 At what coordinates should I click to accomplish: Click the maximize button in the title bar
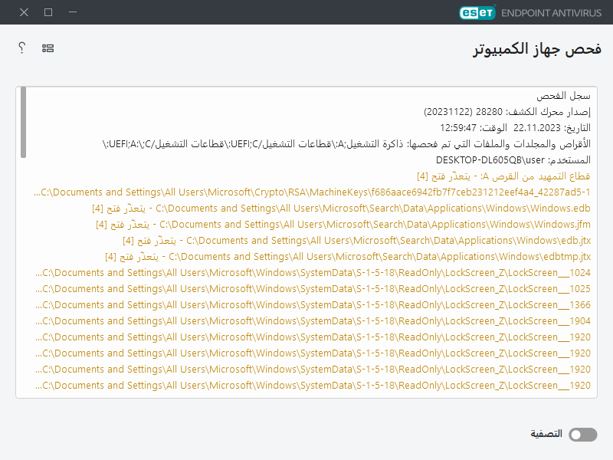[47, 12]
